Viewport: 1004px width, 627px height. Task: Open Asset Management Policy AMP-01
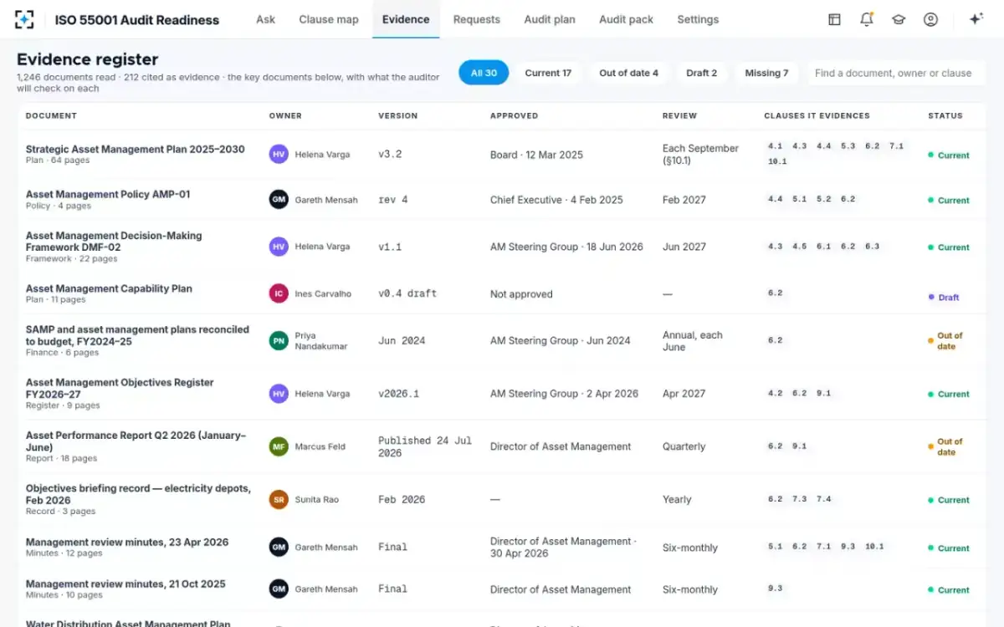pos(108,194)
